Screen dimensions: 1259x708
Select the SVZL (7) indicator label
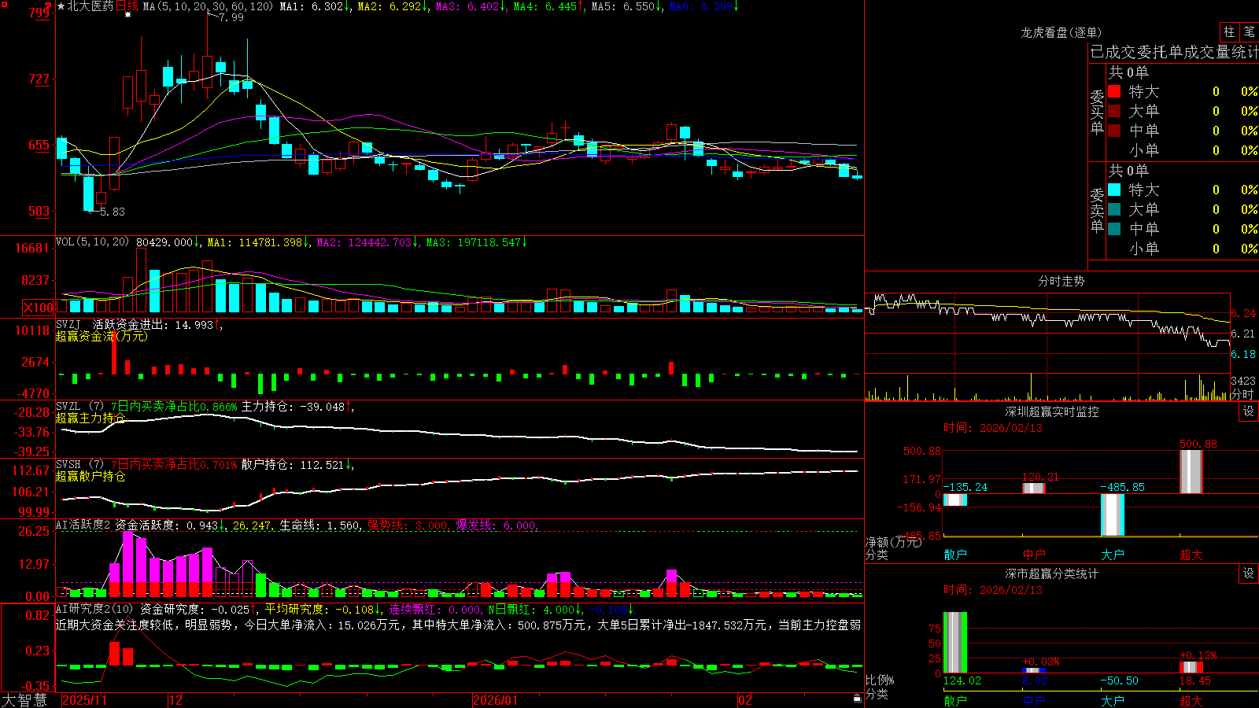coord(79,407)
